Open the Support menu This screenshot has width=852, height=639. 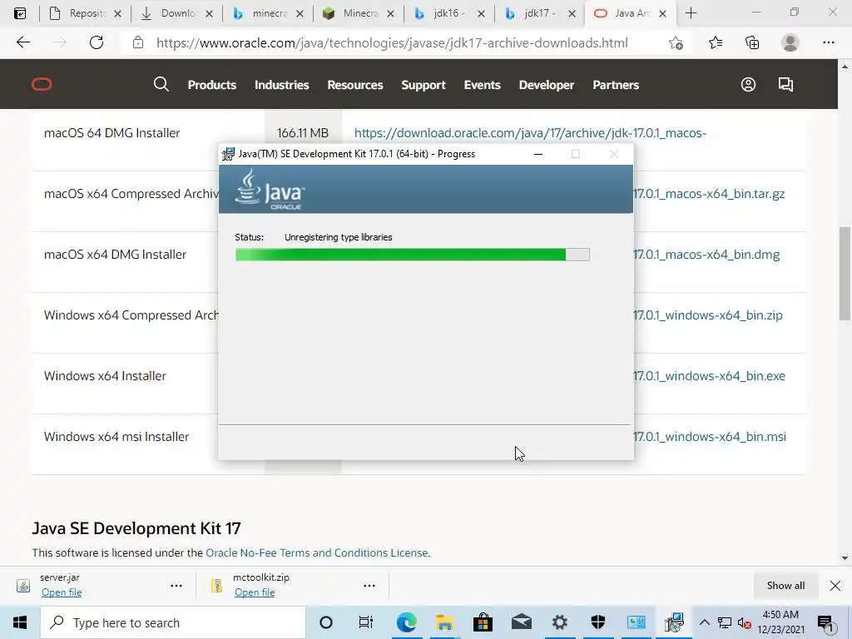(424, 85)
